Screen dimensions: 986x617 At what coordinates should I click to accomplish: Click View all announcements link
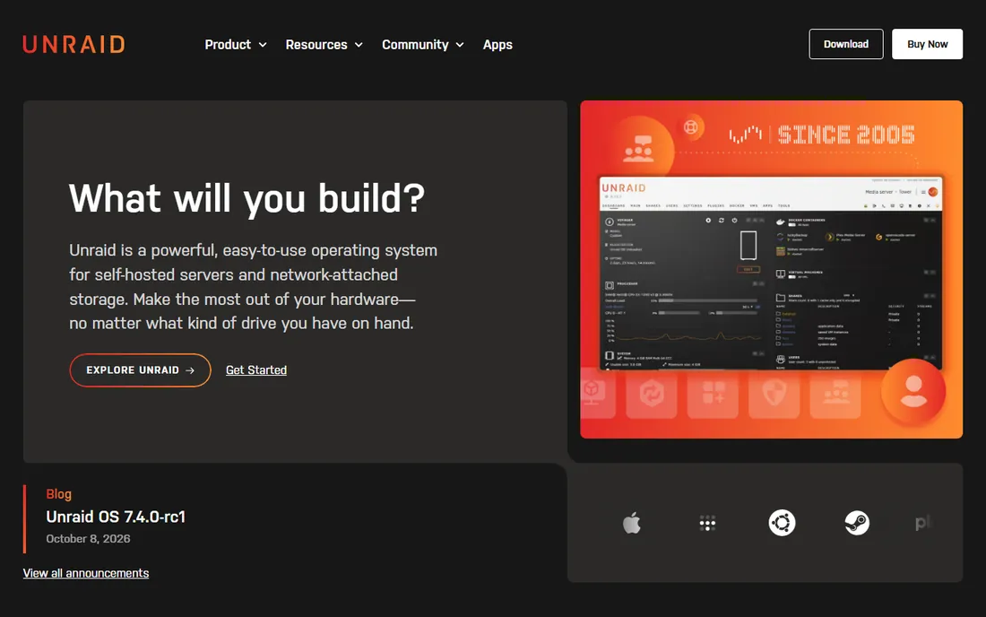point(86,573)
